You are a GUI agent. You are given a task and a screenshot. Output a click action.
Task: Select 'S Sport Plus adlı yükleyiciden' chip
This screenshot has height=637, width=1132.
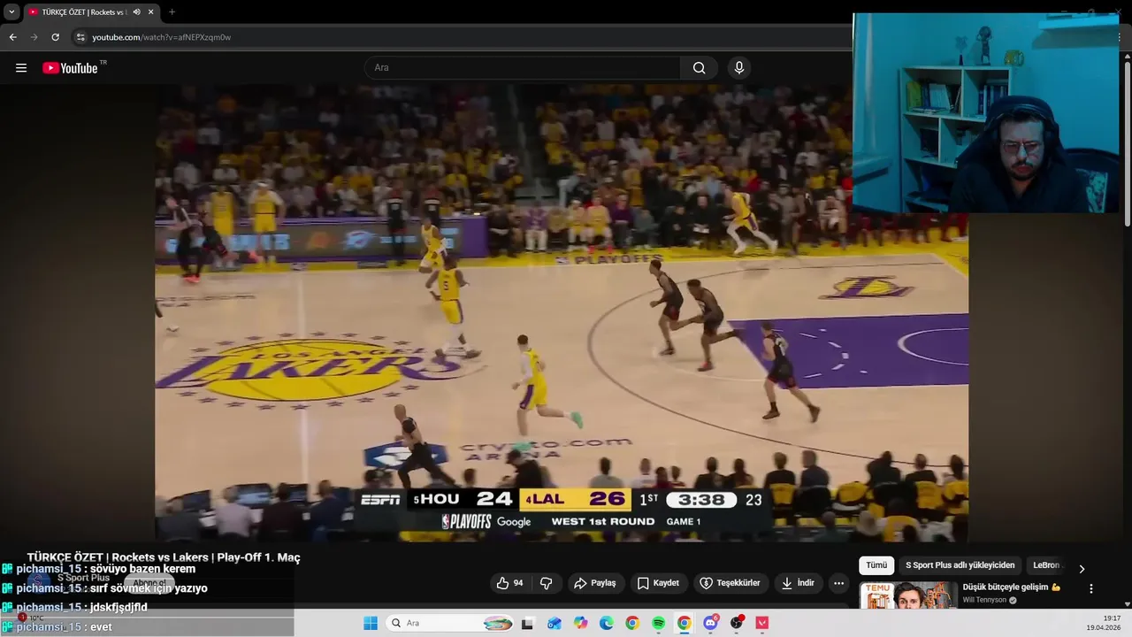960,565
